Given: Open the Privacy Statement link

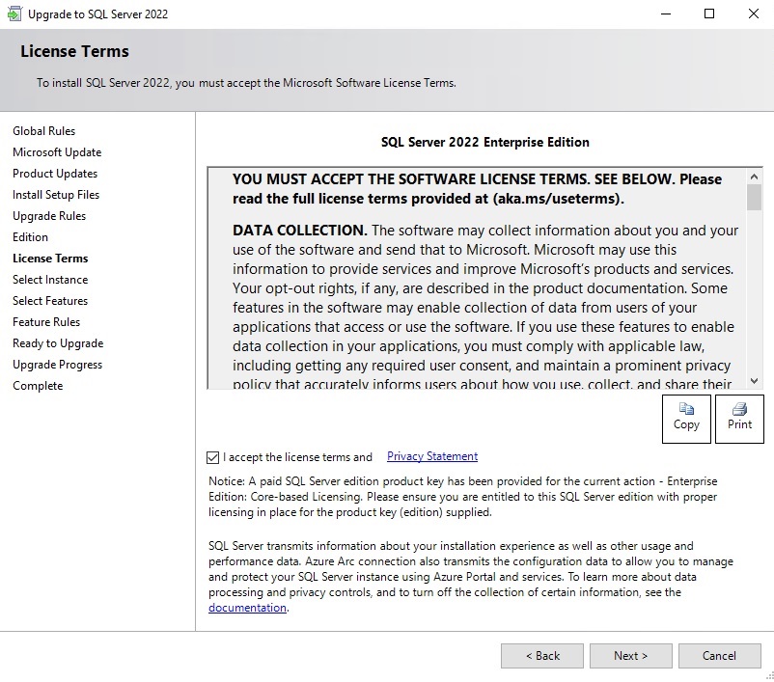Looking at the screenshot, I should coord(431,456).
